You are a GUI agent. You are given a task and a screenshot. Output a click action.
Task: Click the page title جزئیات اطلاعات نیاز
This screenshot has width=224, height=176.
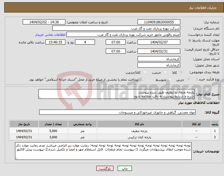click(203, 8)
